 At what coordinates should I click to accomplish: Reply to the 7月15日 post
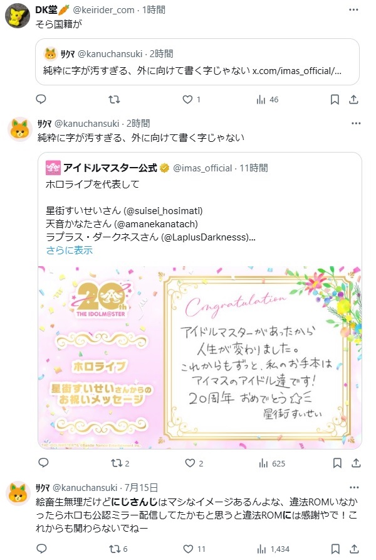click(x=42, y=549)
